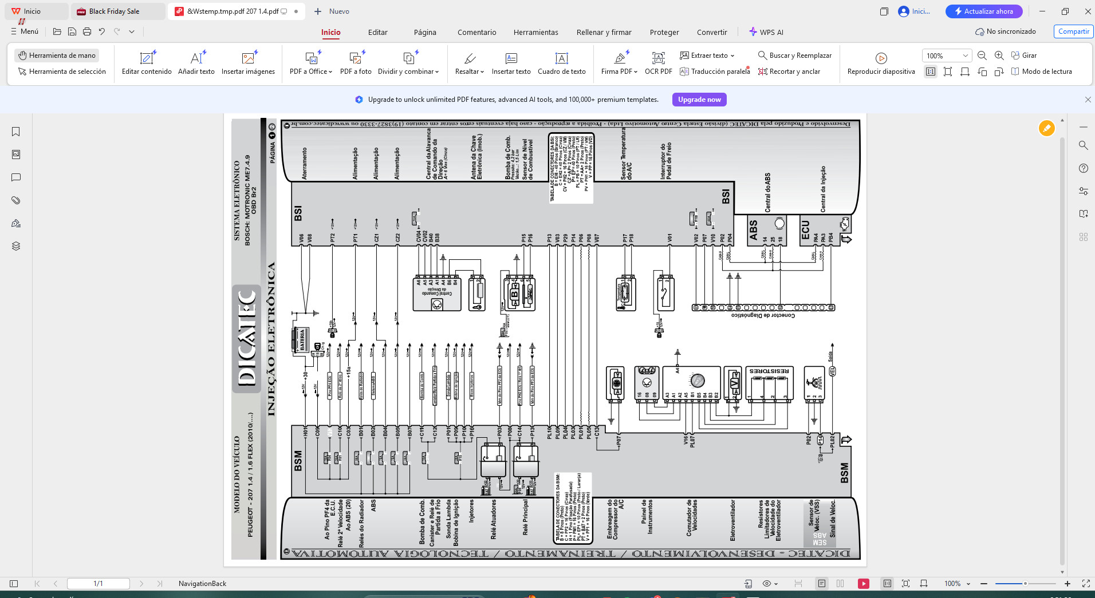Click the OCR PDF tool
1095x598 pixels.
click(x=658, y=63)
